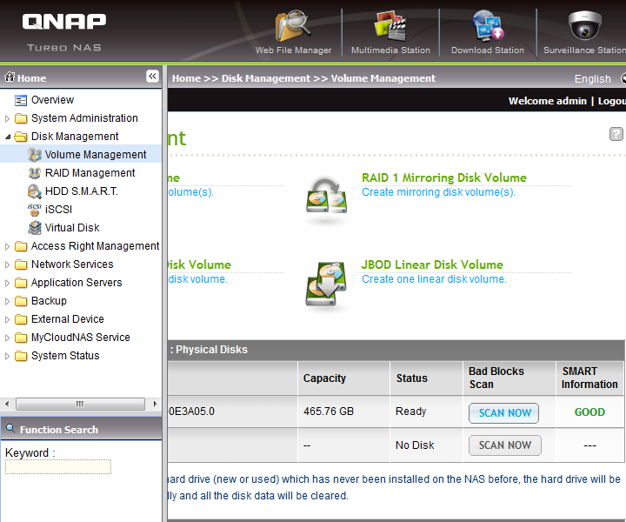Open HDD S.M.A.R.T. page
This screenshot has height=522, width=626.
81,191
